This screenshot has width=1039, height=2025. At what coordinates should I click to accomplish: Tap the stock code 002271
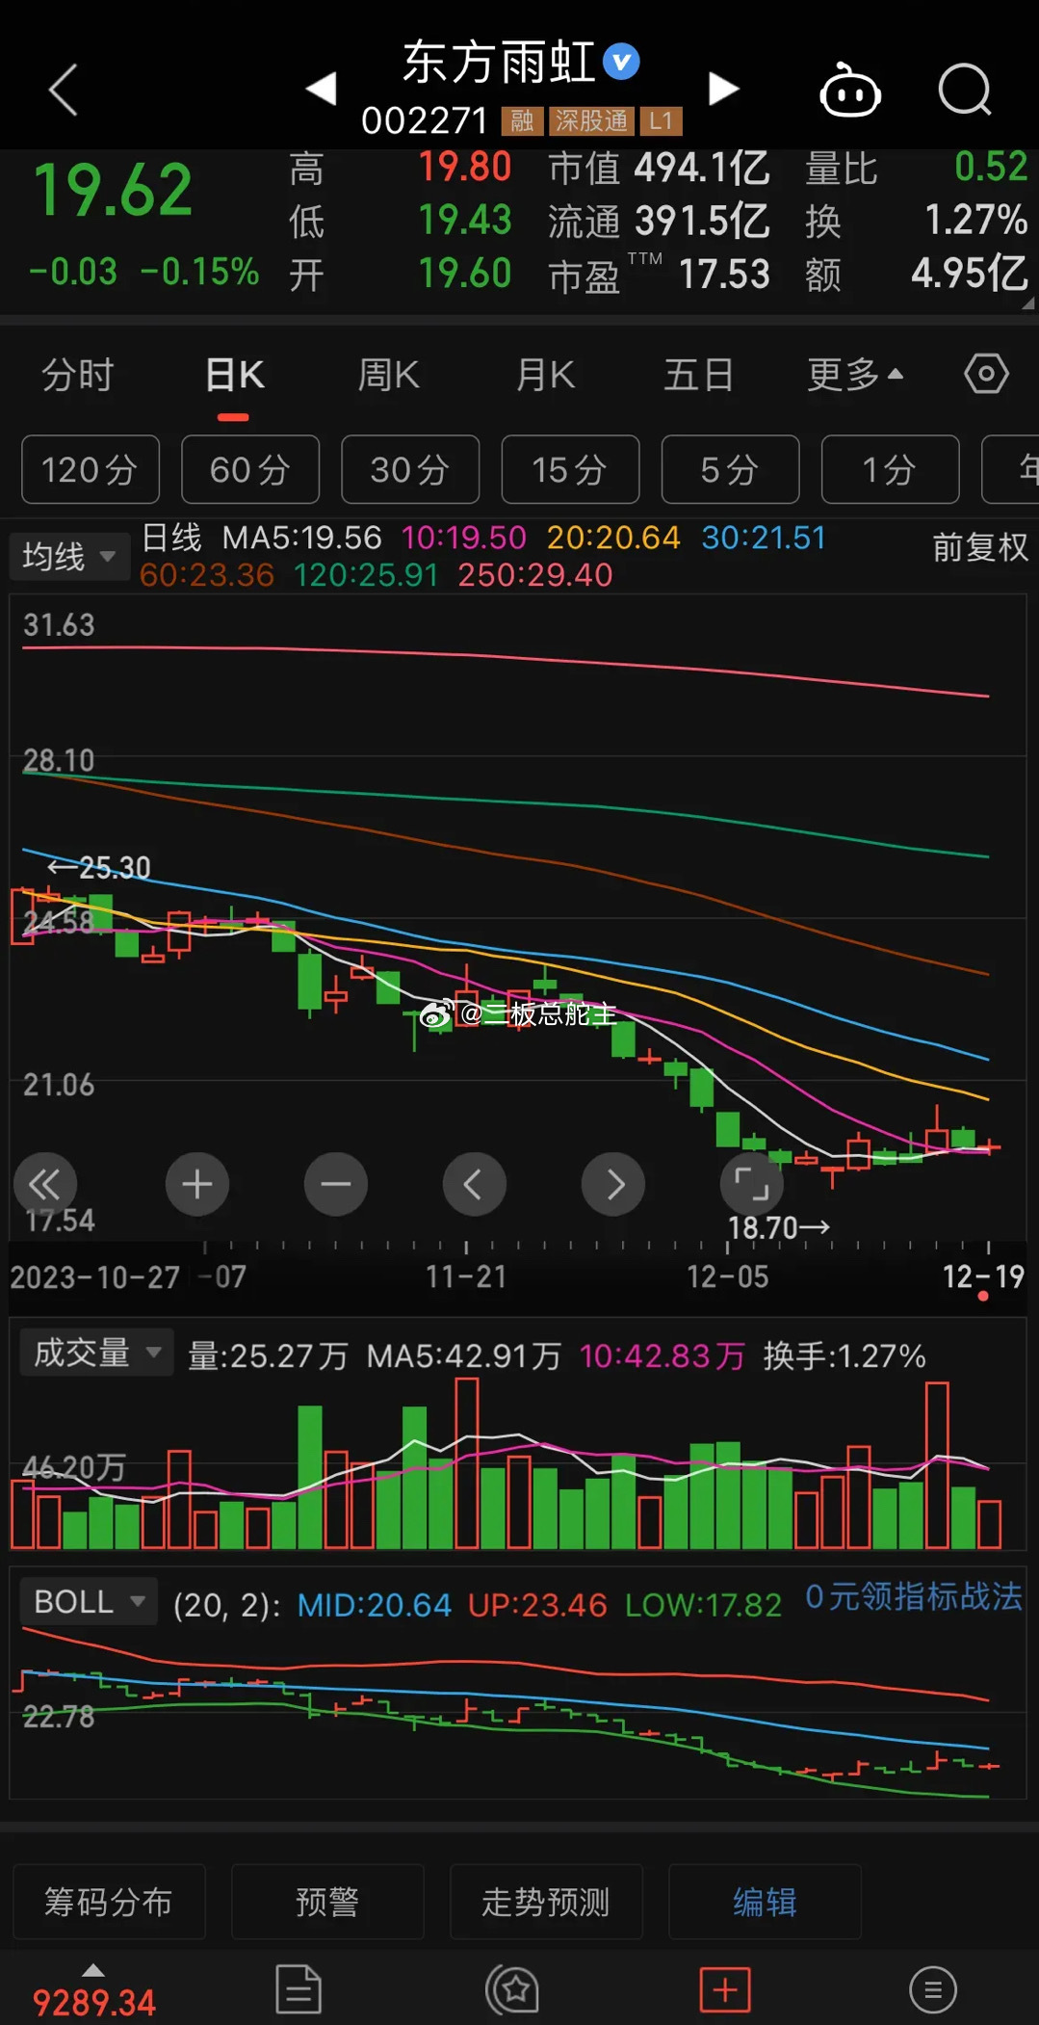(425, 121)
